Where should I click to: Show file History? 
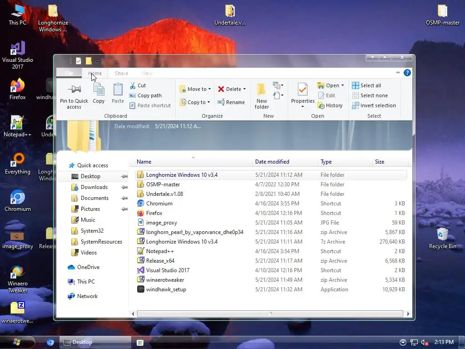330,105
